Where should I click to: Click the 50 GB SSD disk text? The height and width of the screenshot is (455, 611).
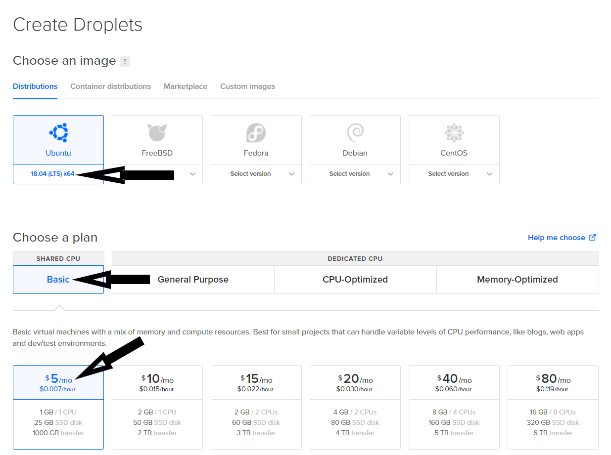pos(157,422)
